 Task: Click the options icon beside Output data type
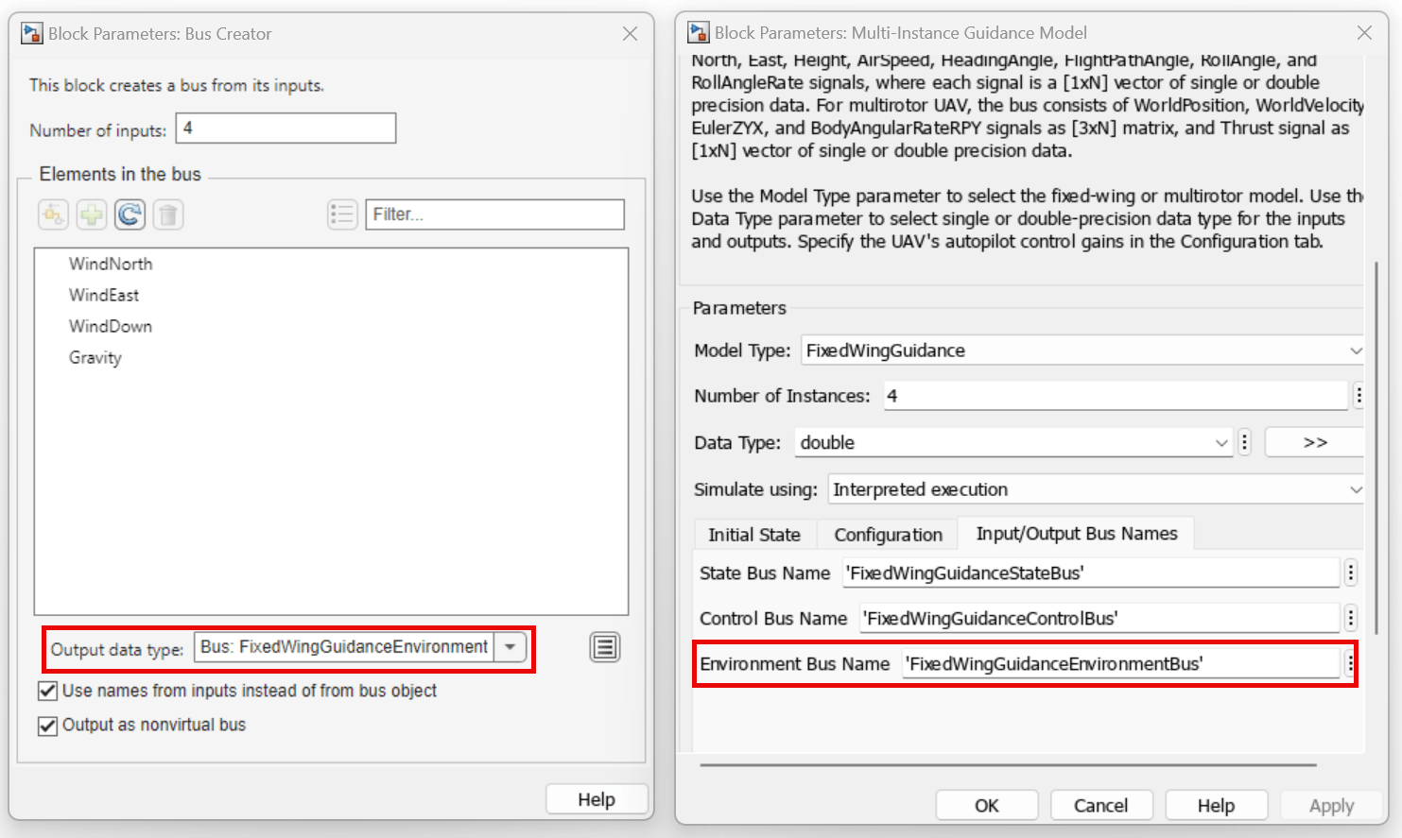604,647
